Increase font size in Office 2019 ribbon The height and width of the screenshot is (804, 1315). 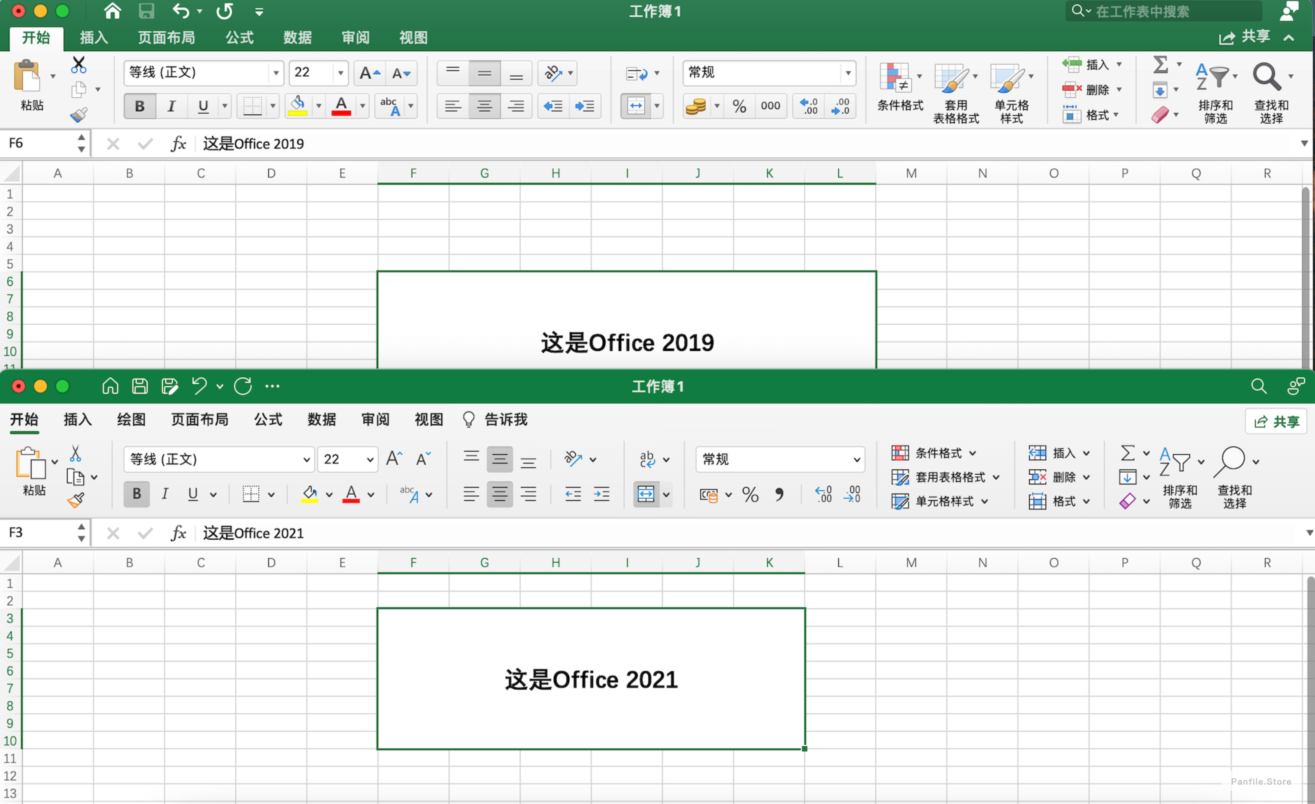click(370, 73)
